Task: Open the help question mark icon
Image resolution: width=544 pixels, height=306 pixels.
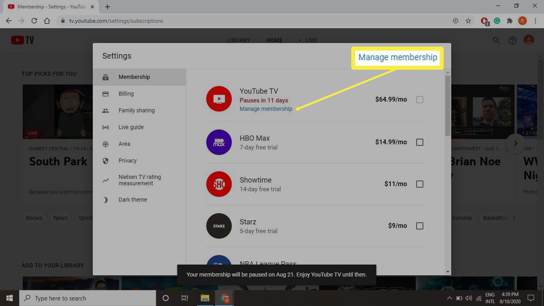Action: click(x=513, y=41)
